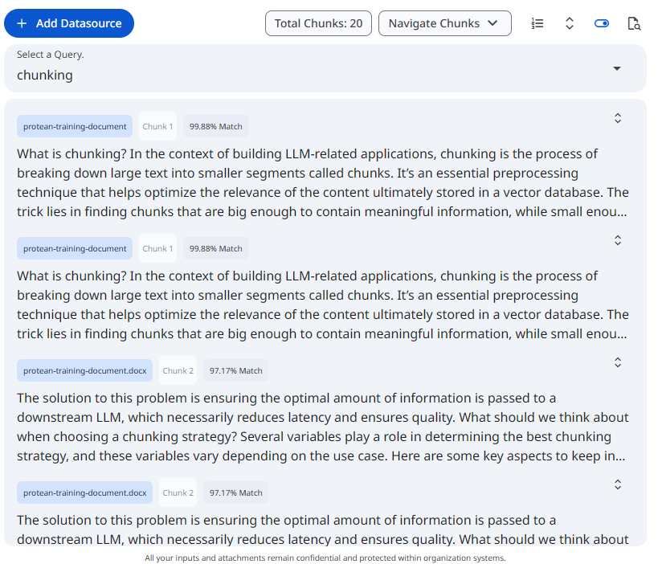Click the plus icon on Add Datasource
The height and width of the screenshot is (564, 658).
point(22,23)
